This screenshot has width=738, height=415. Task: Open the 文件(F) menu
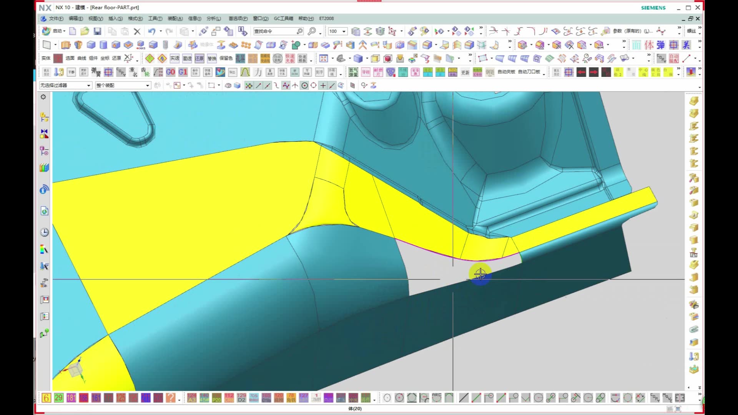(x=56, y=18)
